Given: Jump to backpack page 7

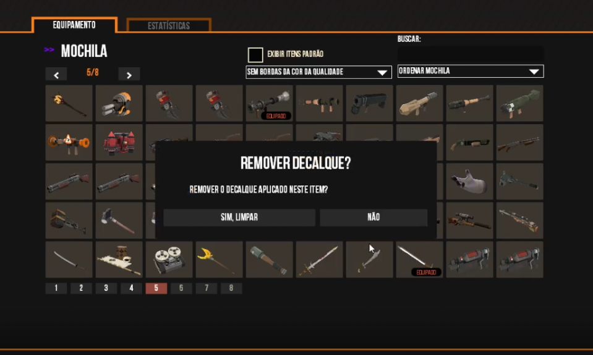Looking at the screenshot, I should pos(206,288).
